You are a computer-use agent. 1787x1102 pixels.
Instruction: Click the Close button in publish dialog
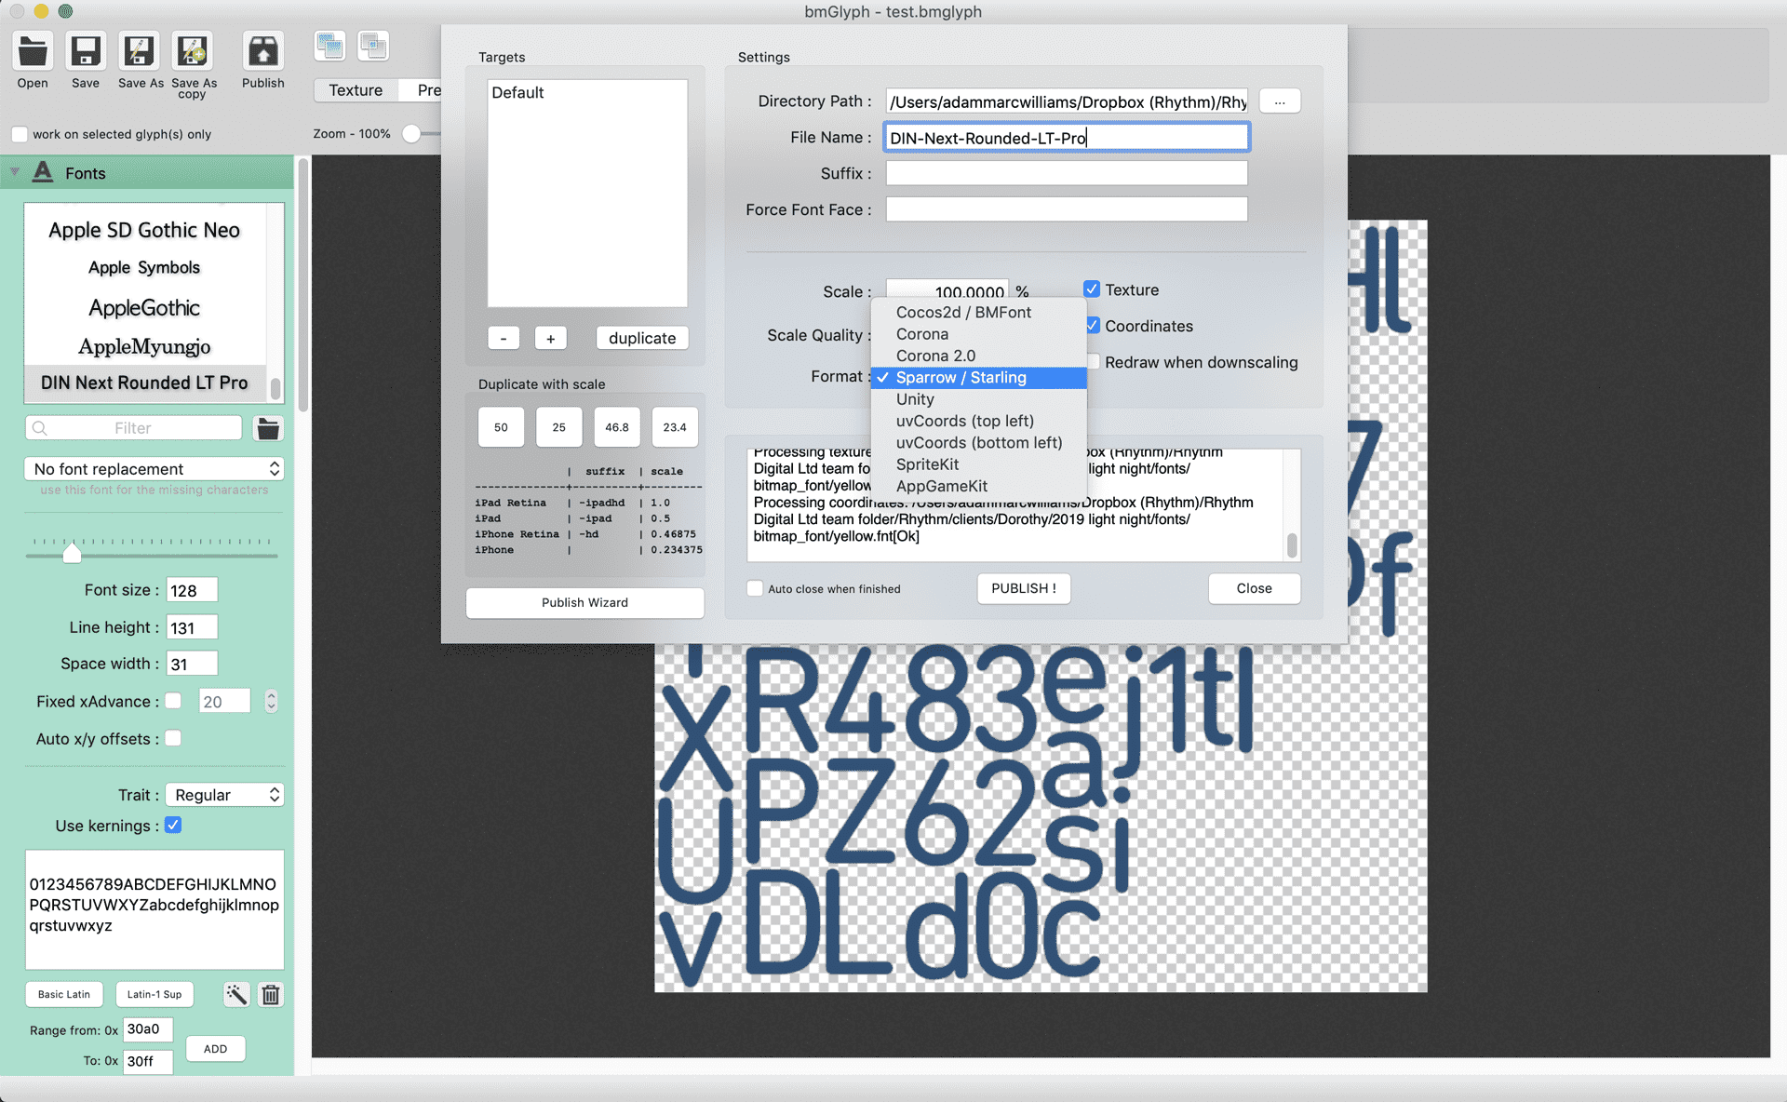(x=1254, y=588)
